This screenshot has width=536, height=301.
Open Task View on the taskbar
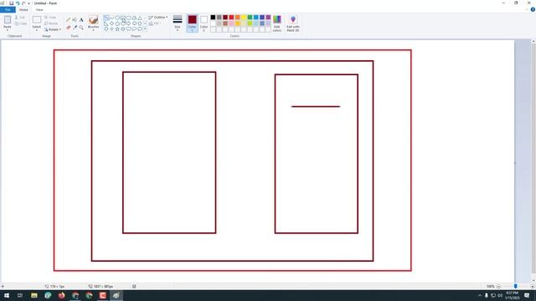20,295
